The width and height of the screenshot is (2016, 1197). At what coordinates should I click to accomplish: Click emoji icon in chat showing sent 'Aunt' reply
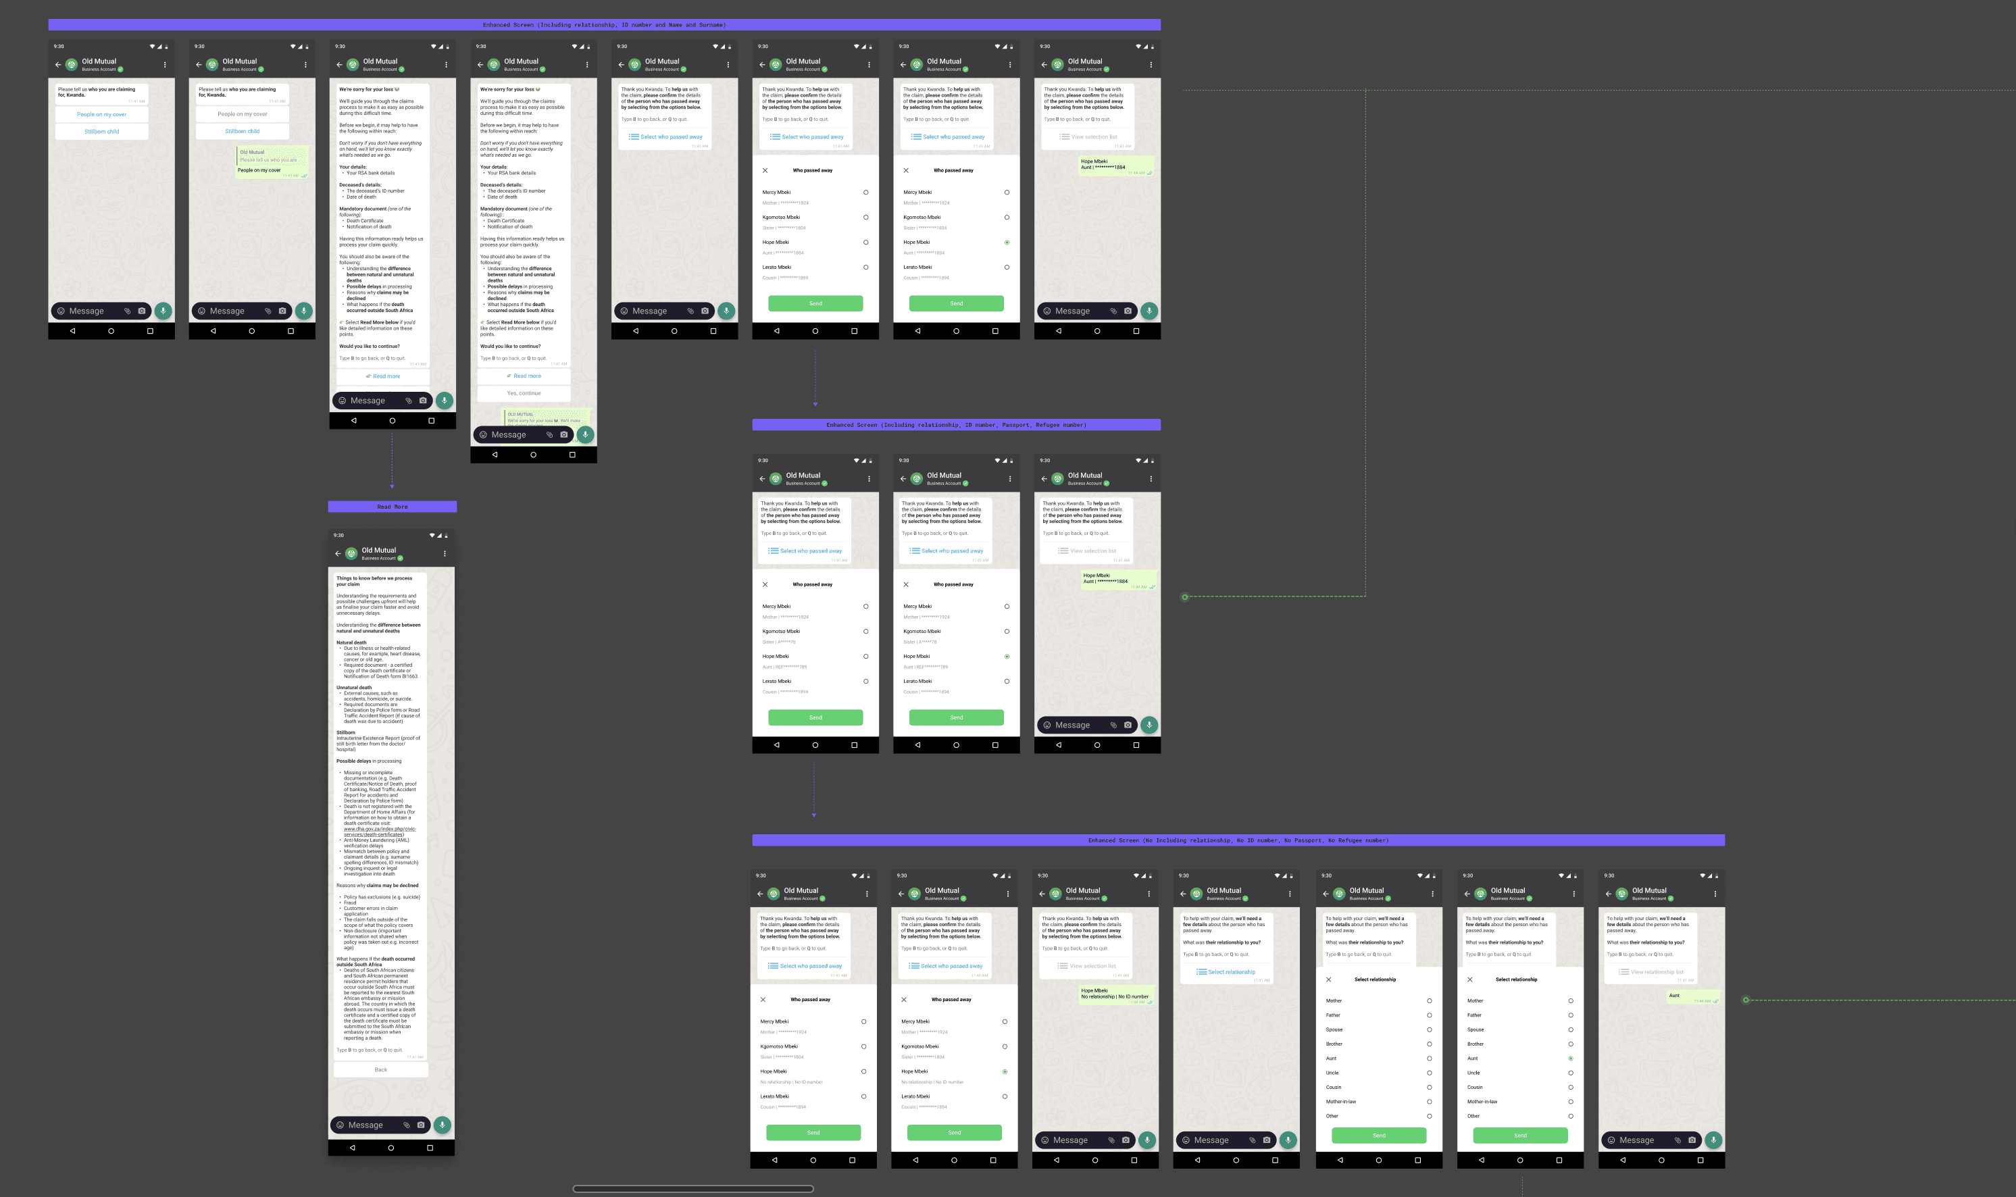click(1611, 1140)
